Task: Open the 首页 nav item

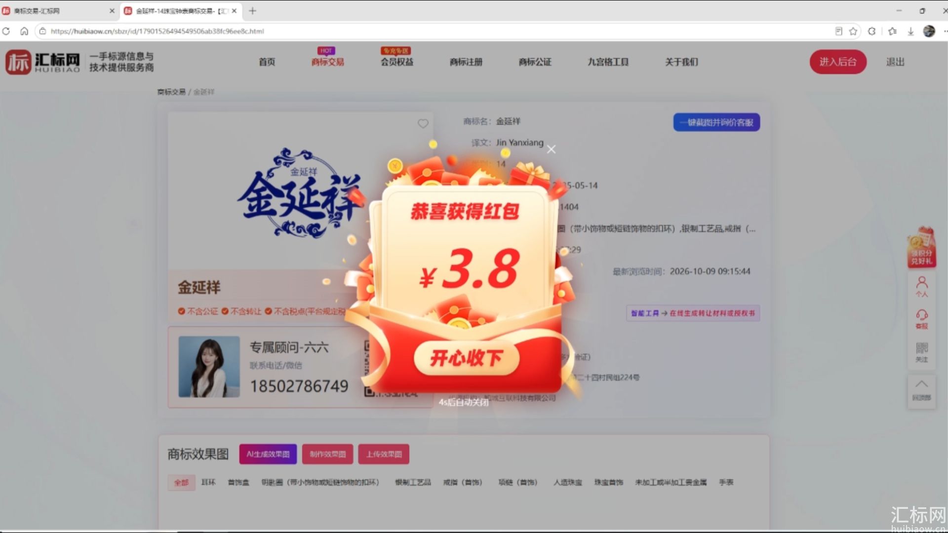Action: click(x=267, y=62)
